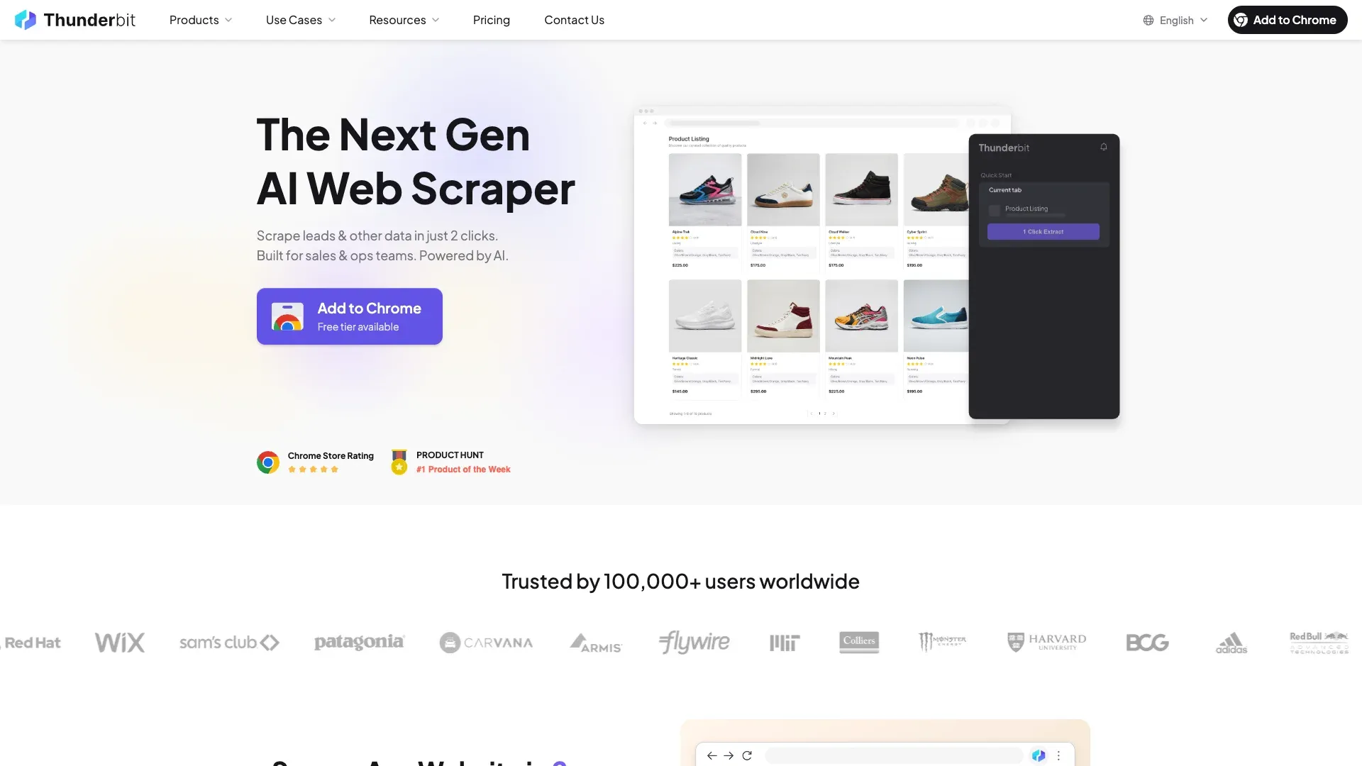Click the purple Add to Chrome hero button
This screenshot has height=766, width=1362.
click(350, 316)
